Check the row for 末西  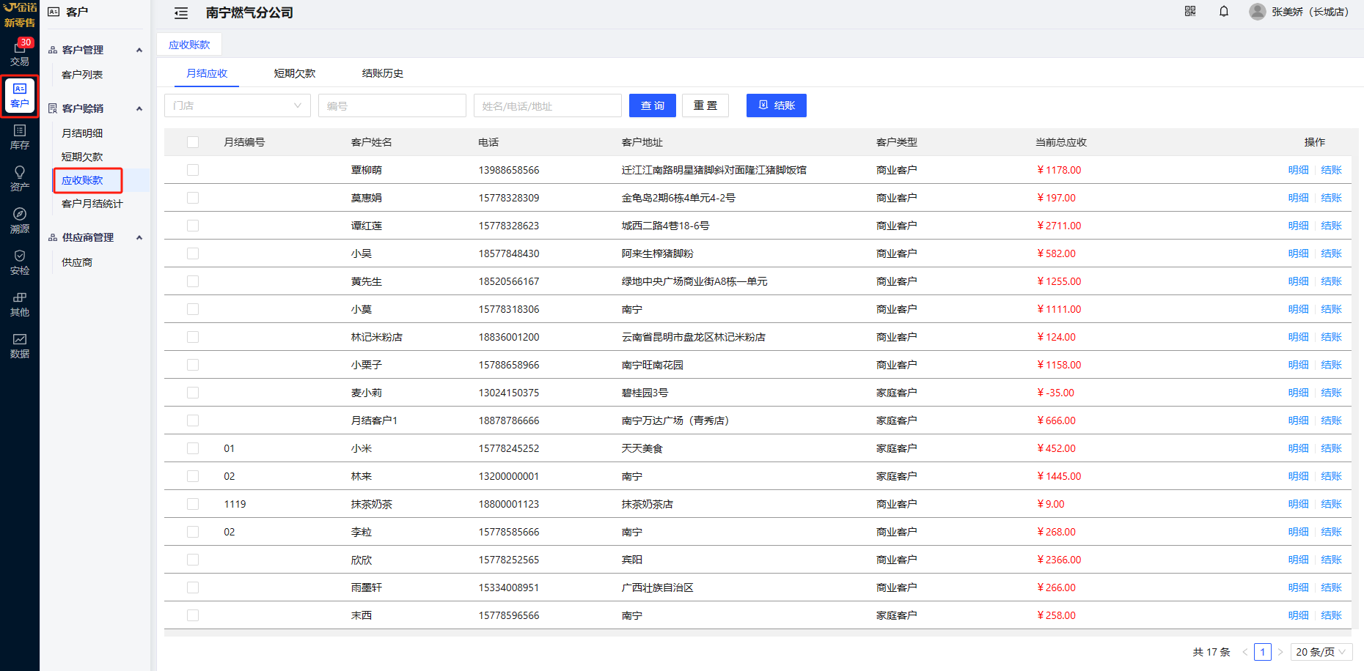click(193, 615)
